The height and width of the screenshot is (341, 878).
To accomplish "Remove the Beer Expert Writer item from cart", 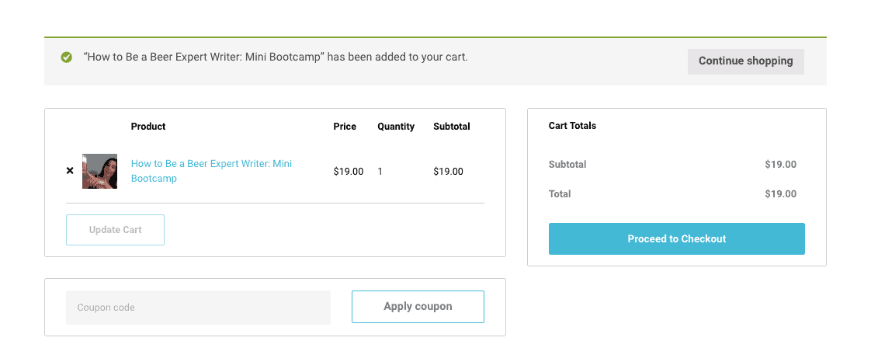I will pyautogui.click(x=70, y=171).
